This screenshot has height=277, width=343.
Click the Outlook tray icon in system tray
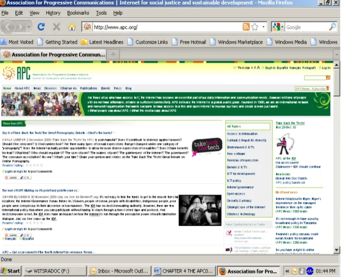click(295, 271)
